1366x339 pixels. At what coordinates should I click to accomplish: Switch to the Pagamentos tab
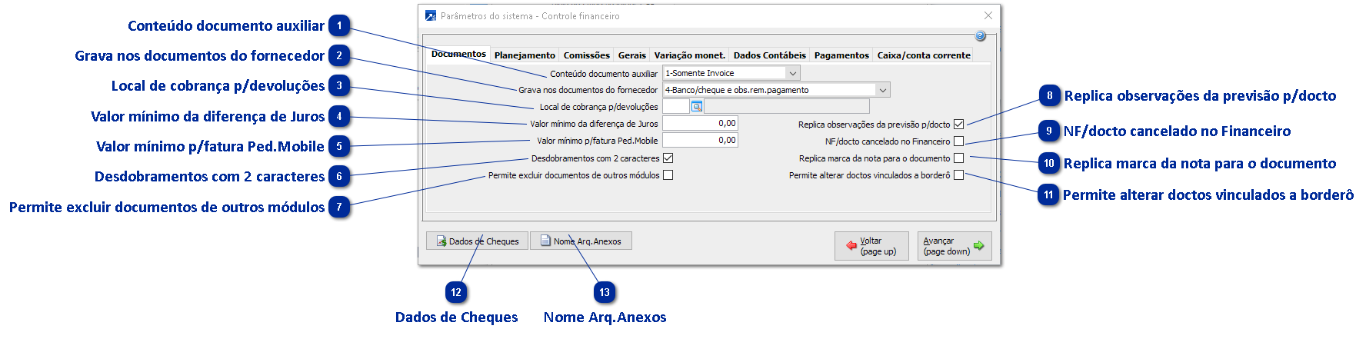click(841, 55)
